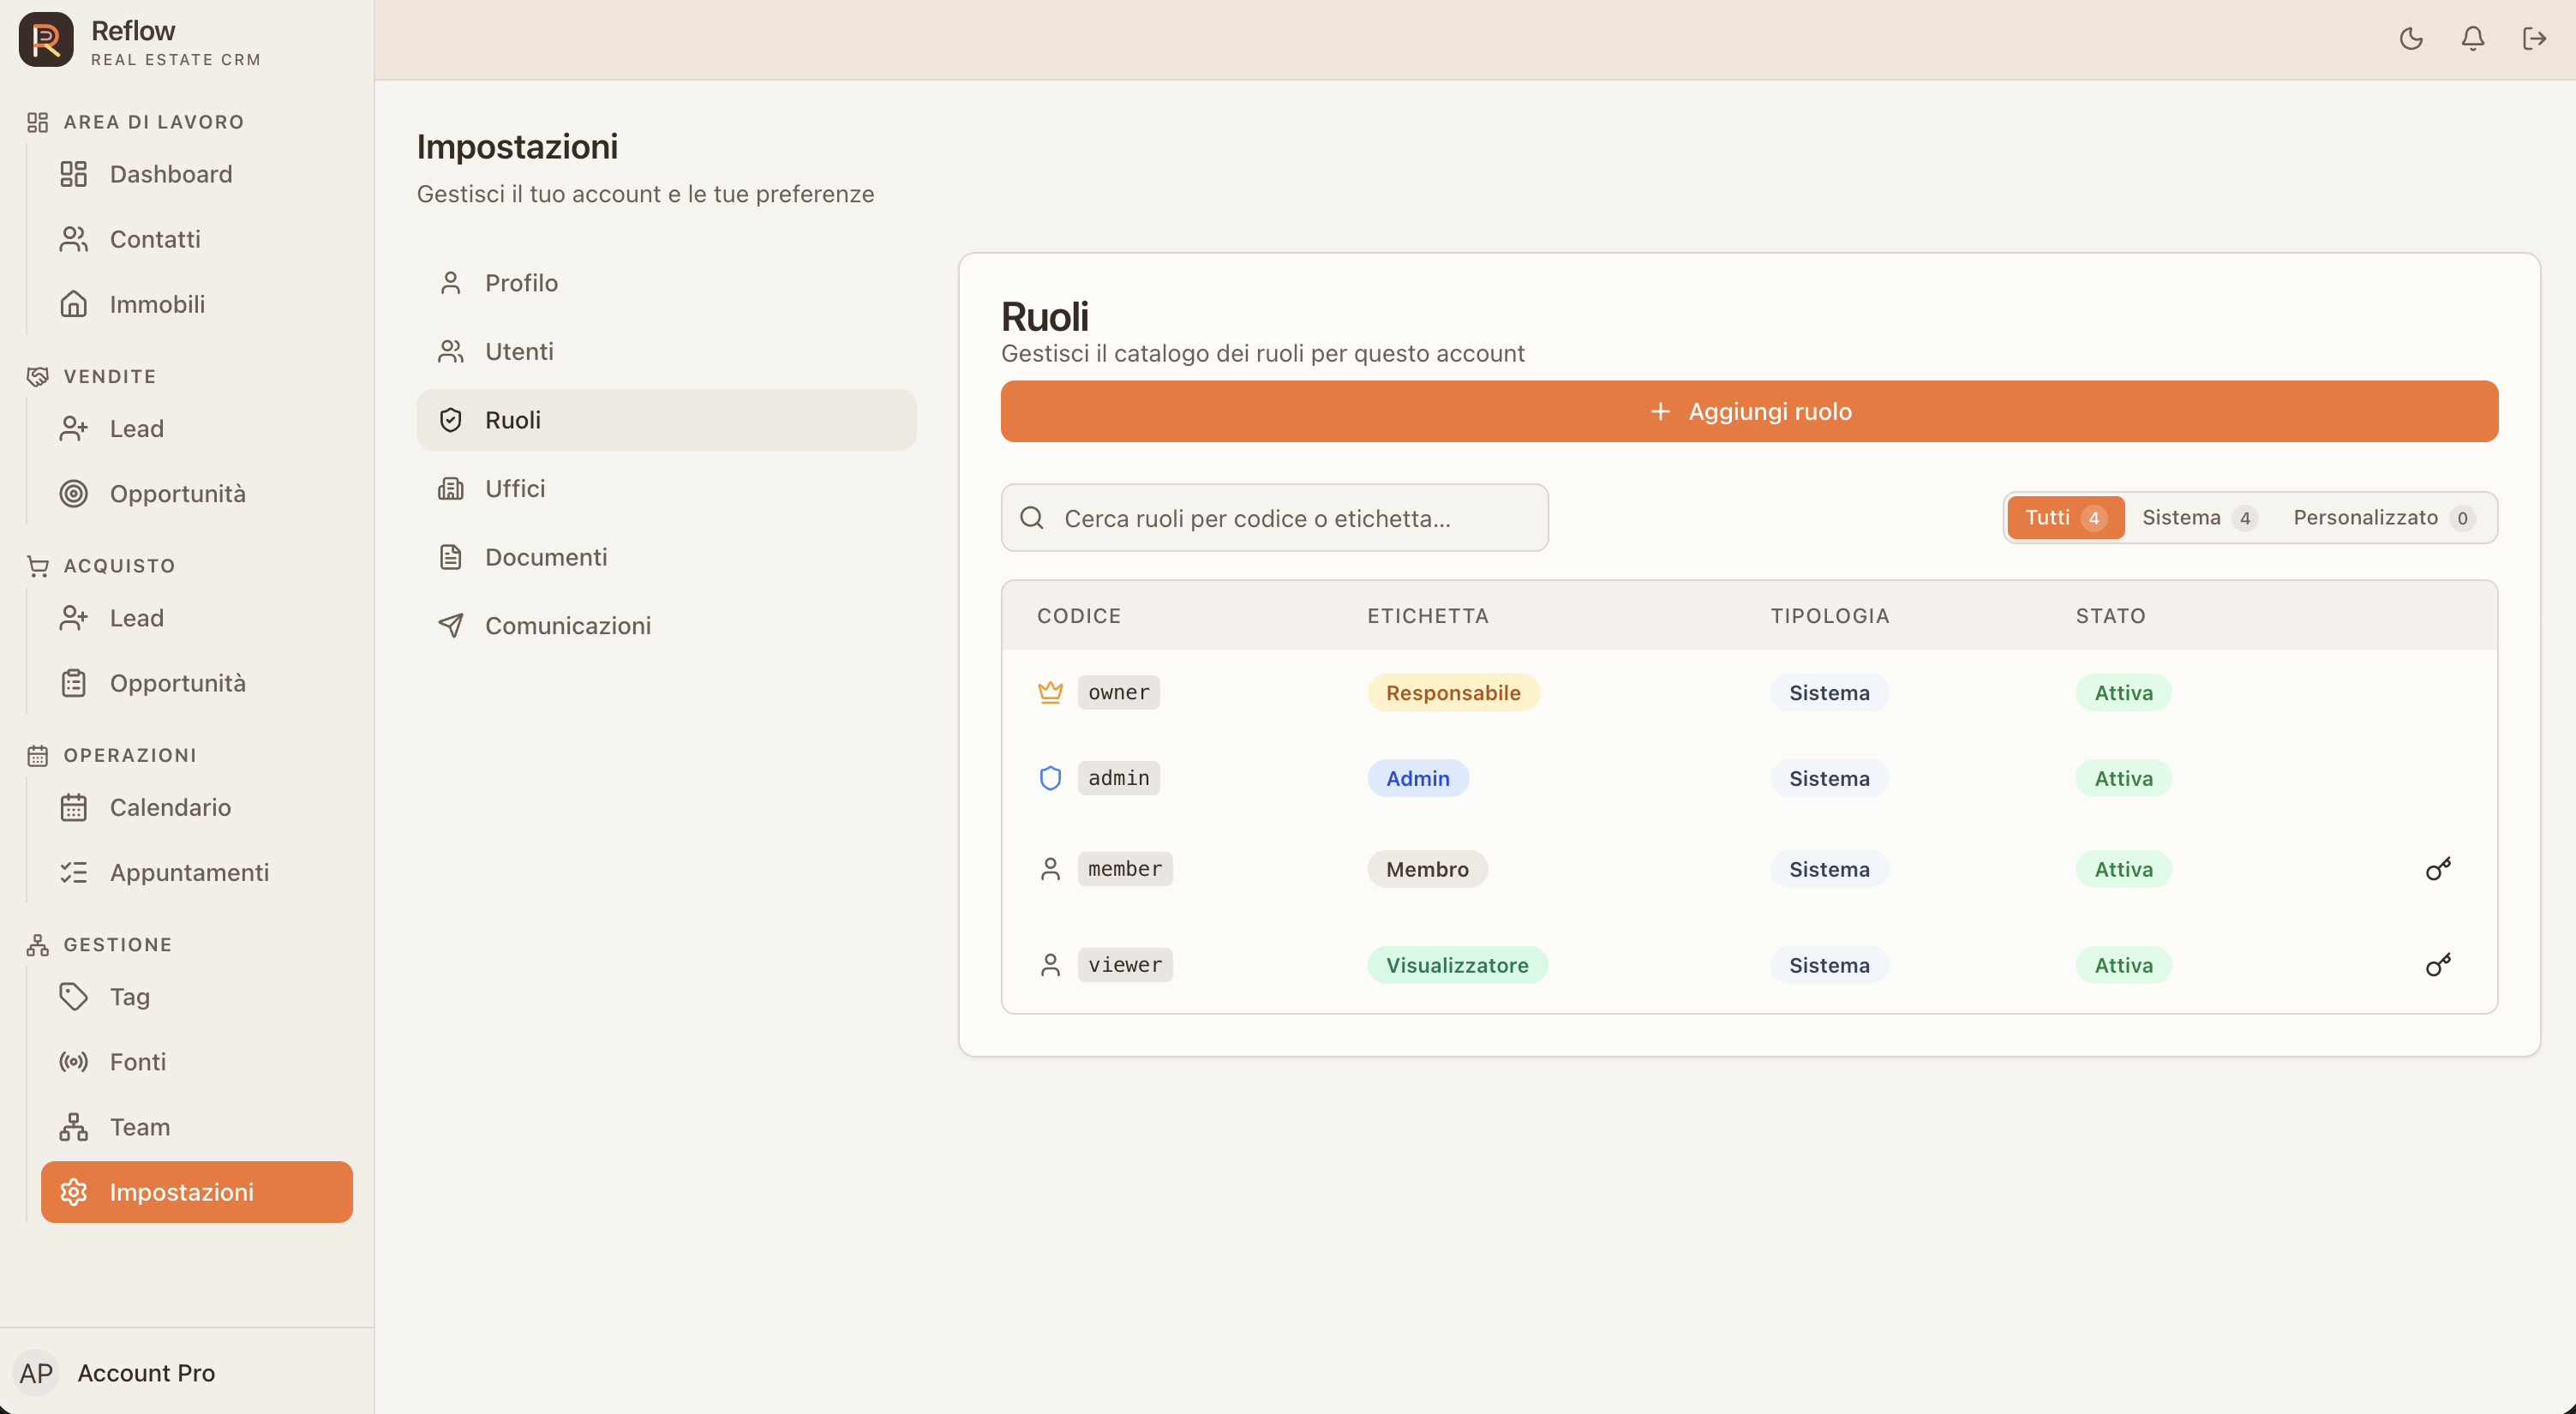Open Opportunità under Vendite

click(197, 494)
